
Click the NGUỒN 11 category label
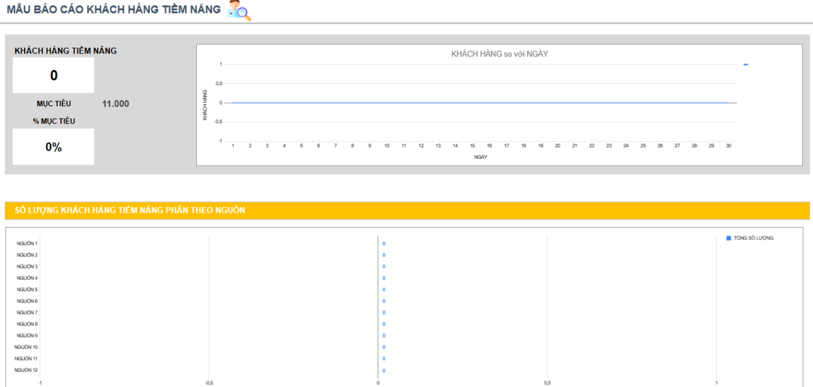point(26,358)
